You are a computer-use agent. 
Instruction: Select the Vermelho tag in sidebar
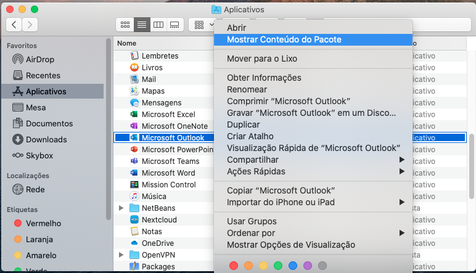(38, 224)
